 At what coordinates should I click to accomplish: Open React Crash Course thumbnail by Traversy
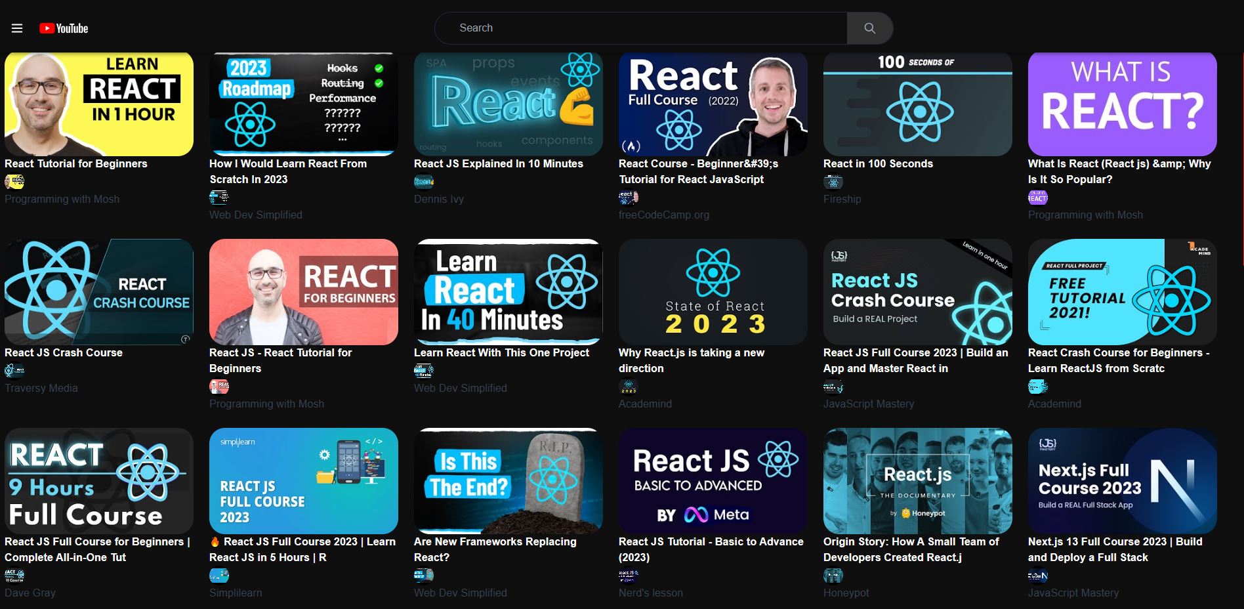click(99, 292)
